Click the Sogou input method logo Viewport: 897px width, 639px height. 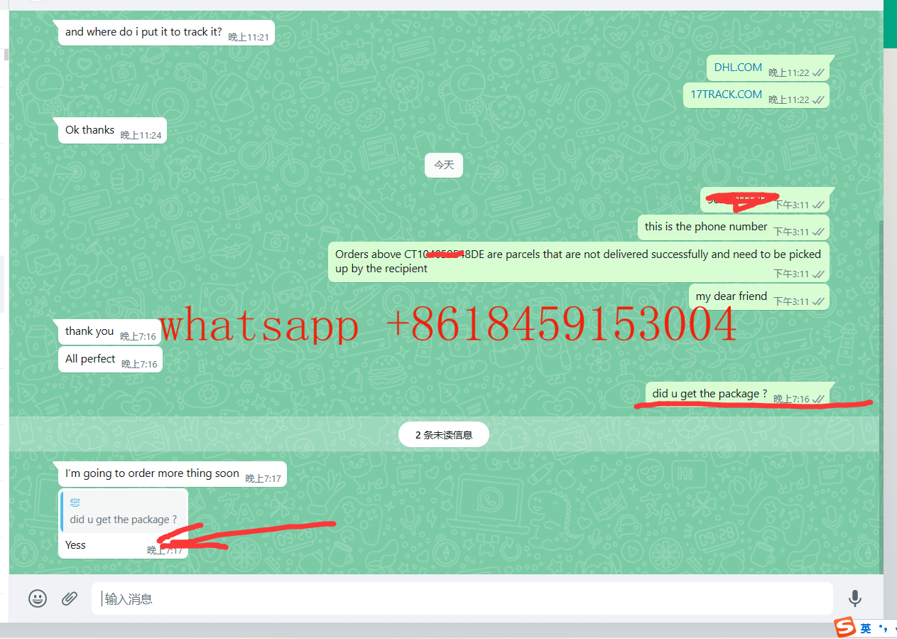(844, 628)
